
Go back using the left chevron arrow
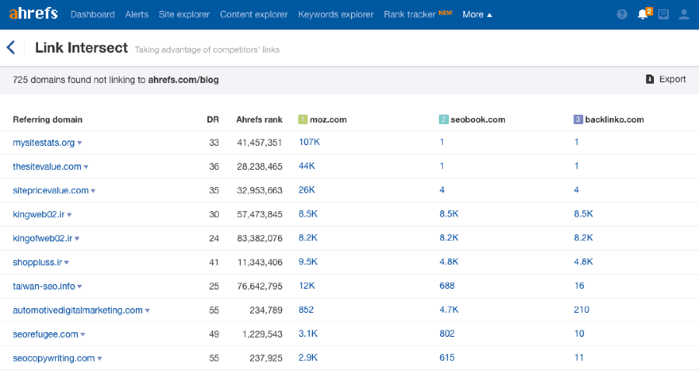click(x=11, y=48)
